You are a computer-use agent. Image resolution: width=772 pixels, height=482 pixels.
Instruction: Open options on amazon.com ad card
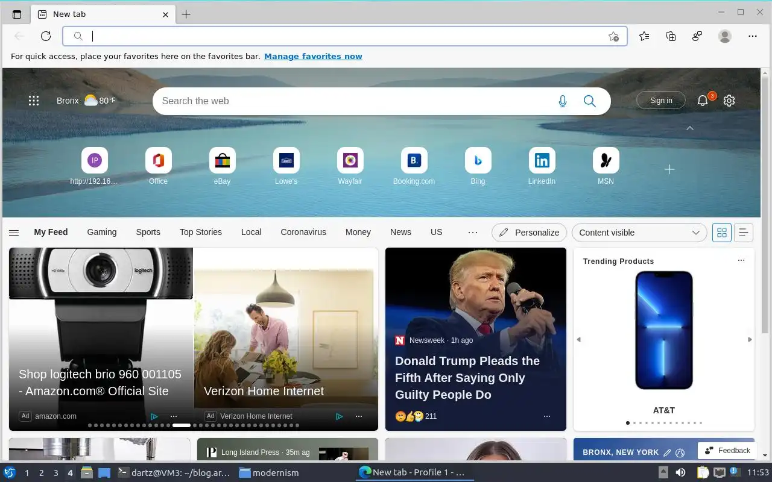(174, 416)
